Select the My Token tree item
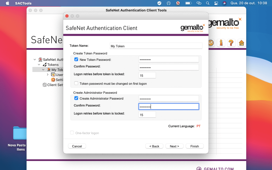272x170 pixels. coord(57,70)
